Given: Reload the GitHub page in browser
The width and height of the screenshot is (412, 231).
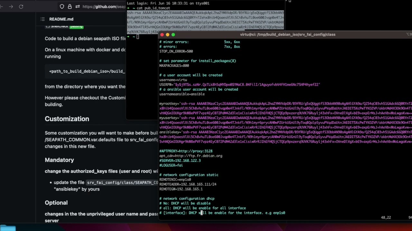Looking at the screenshot, I should (21, 6).
